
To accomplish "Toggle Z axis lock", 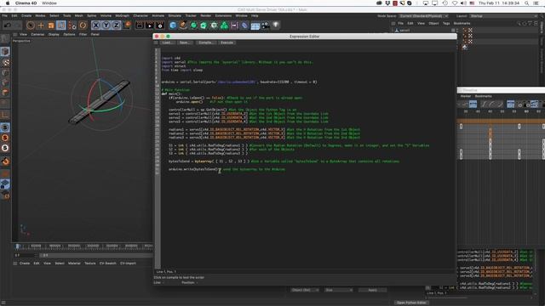I will coord(116,25).
